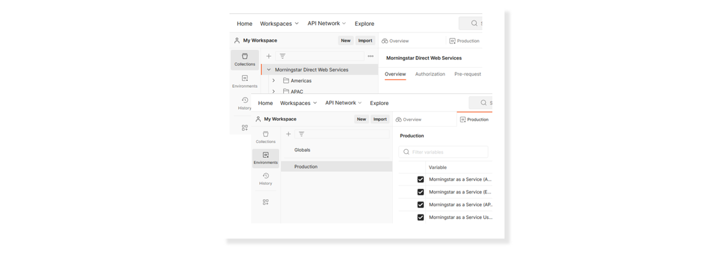This screenshot has width=725, height=258.
Task: Click the New button in the lower workspace header
Action: click(361, 119)
